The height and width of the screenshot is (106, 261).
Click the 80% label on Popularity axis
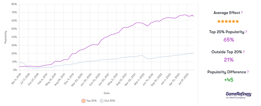point(14,4)
